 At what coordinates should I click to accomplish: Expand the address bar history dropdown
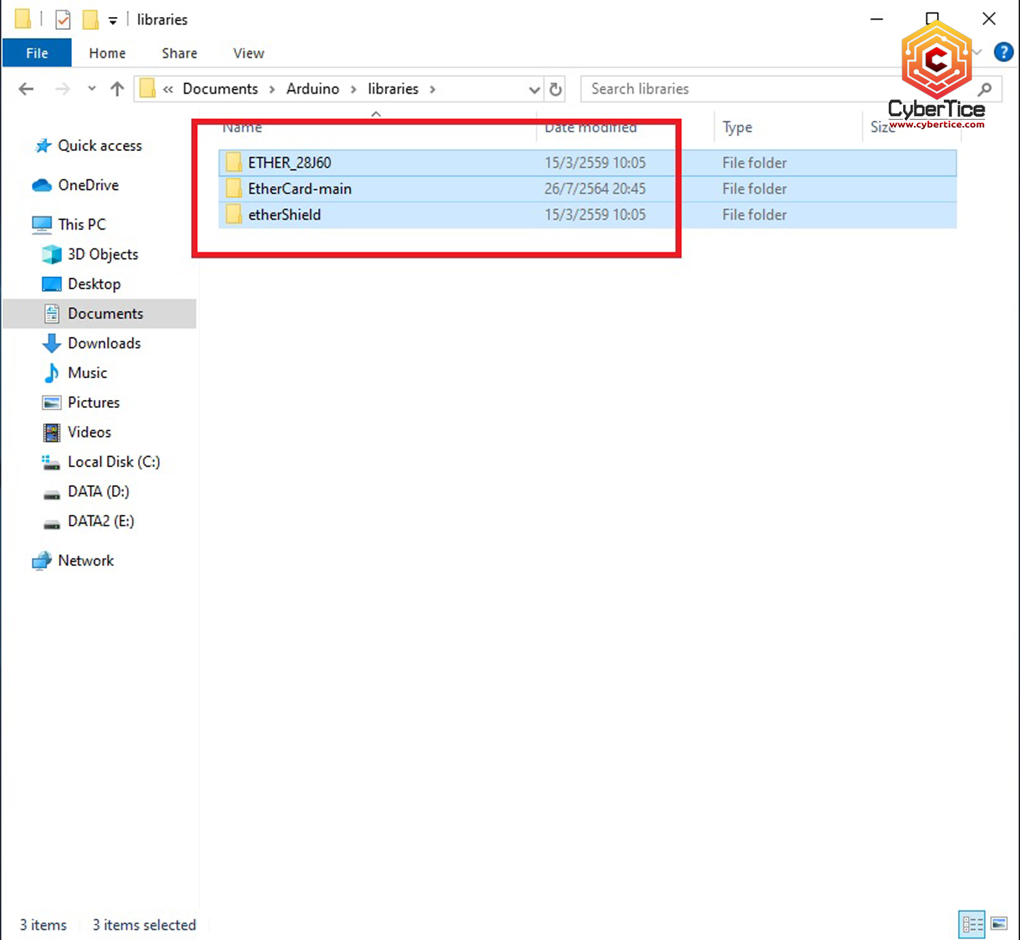[534, 90]
